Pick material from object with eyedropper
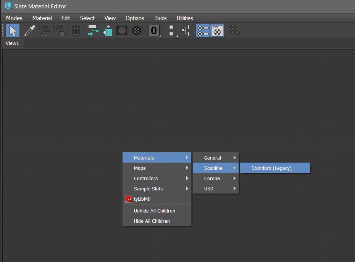The width and height of the screenshot is (355, 262). [30, 30]
